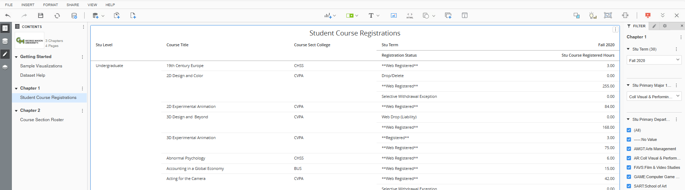The width and height of the screenshot is (685, 190).
Task: Open the FORMAT menu
Action: pyautogui.click(x=50, y=5)
